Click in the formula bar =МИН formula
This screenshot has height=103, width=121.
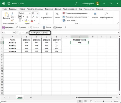click(39, 33)
